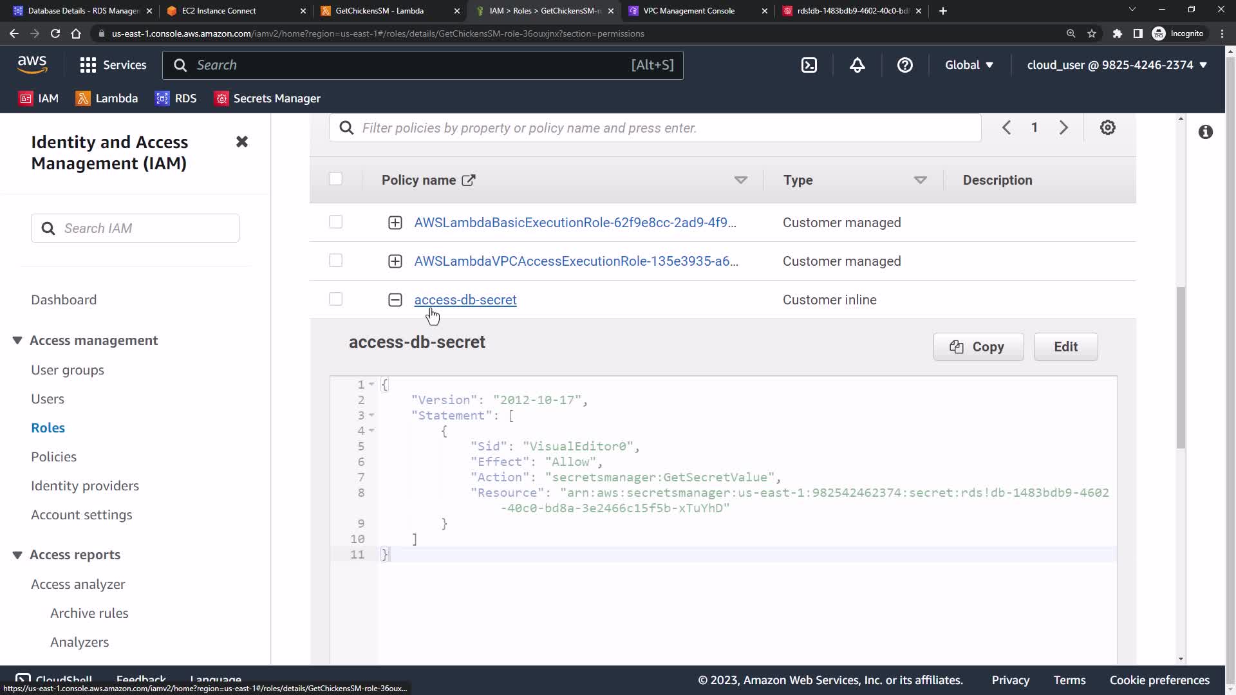
Task: Click the Edit button for access-db-secret
Action: coord(1065,347)
